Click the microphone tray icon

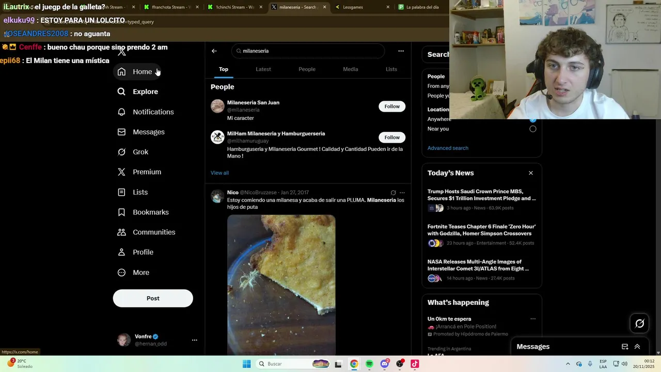click(x=590, y=364)
